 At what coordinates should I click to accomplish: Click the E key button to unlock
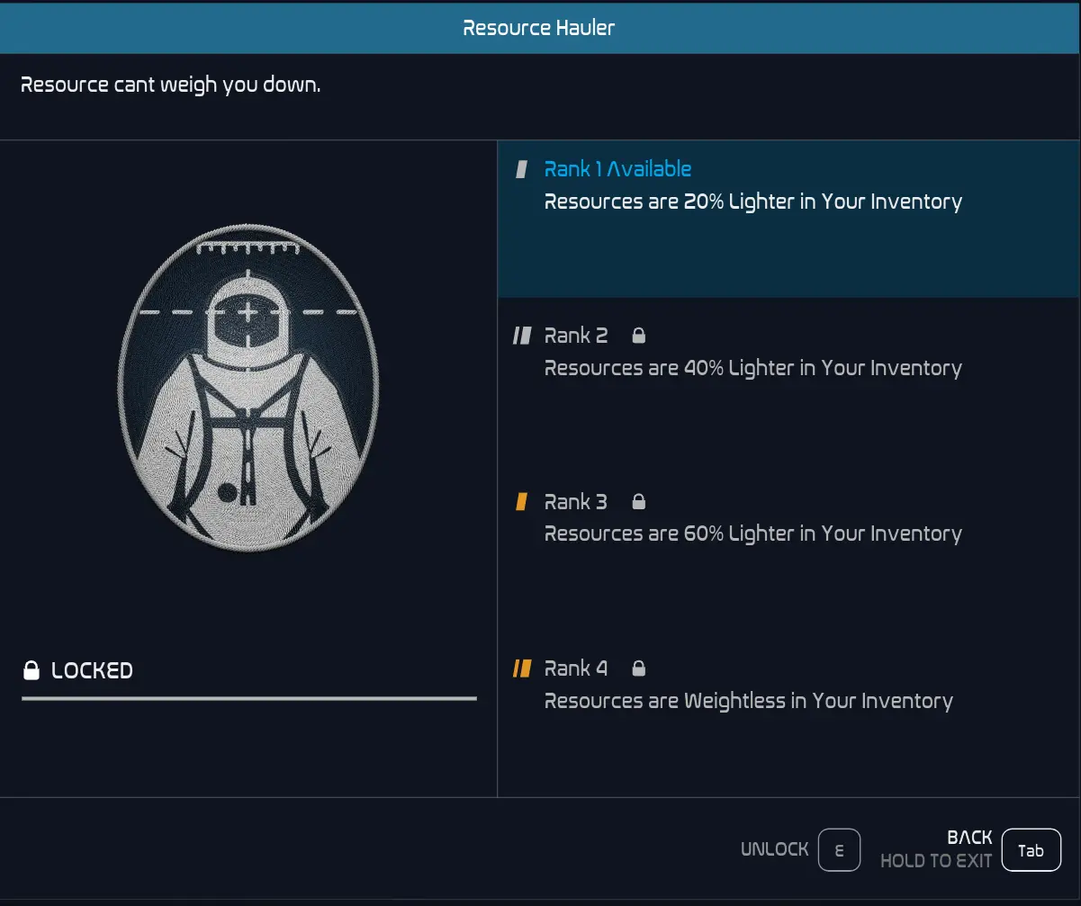coord(840,850)
